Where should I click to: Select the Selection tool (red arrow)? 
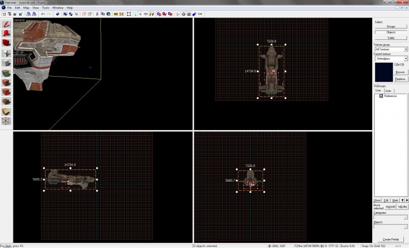6,24
